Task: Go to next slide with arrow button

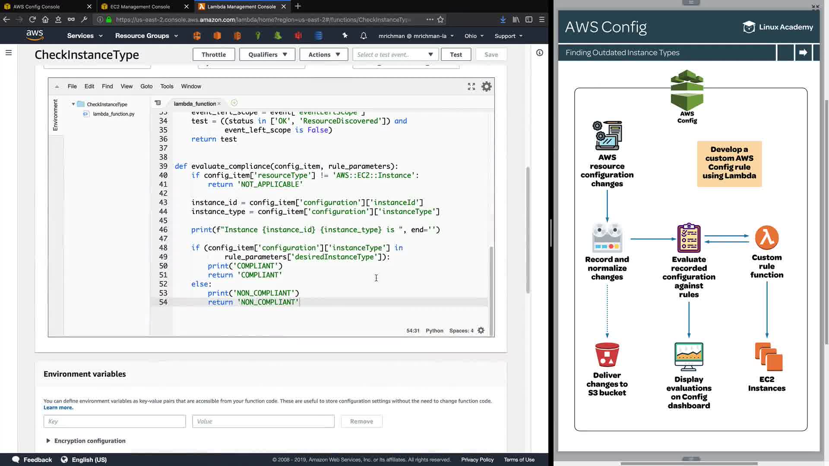Action: (x=803, y=53)
